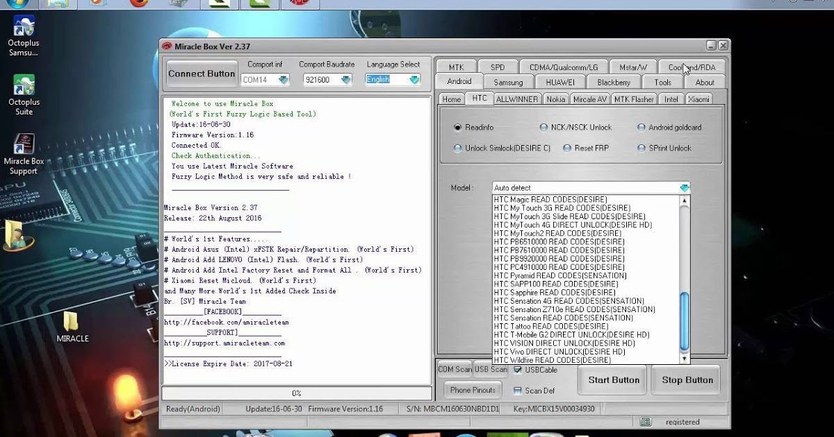
Task: Click the COM Scan button
Action: [455, 370]
